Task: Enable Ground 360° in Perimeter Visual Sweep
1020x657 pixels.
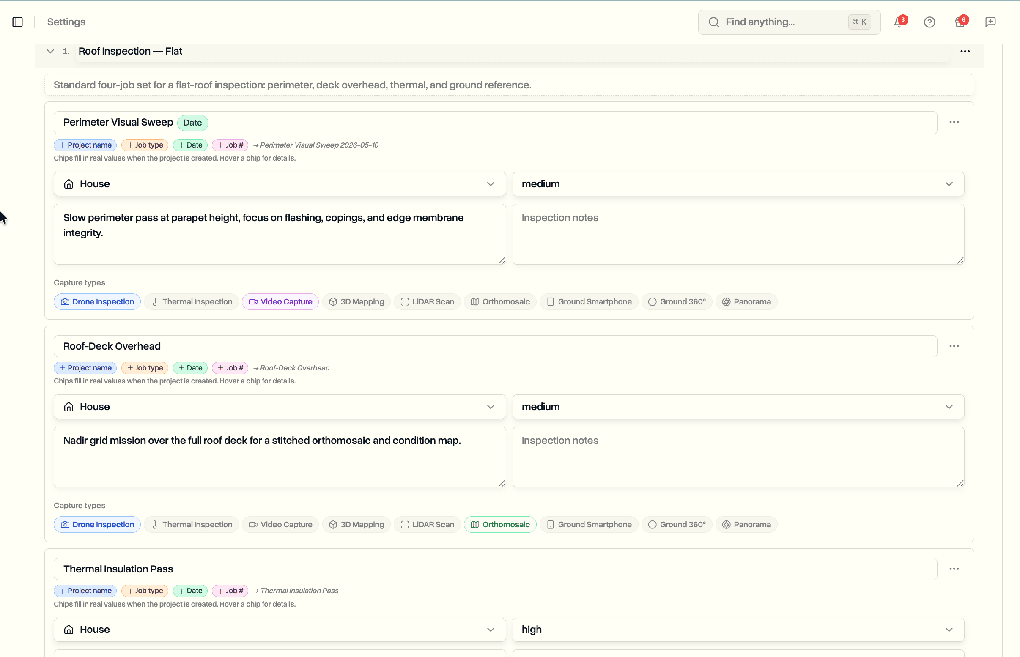Action: 677,301
